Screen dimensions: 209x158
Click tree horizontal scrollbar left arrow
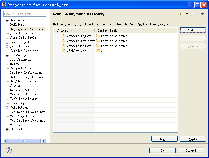pyautogui.click(x=6, y=141)
